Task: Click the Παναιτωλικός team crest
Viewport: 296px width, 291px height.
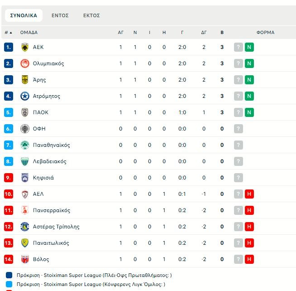Action: click(25, 243)
